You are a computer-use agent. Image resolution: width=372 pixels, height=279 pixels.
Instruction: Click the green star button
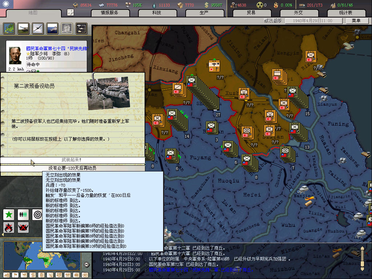coord(9,214)
